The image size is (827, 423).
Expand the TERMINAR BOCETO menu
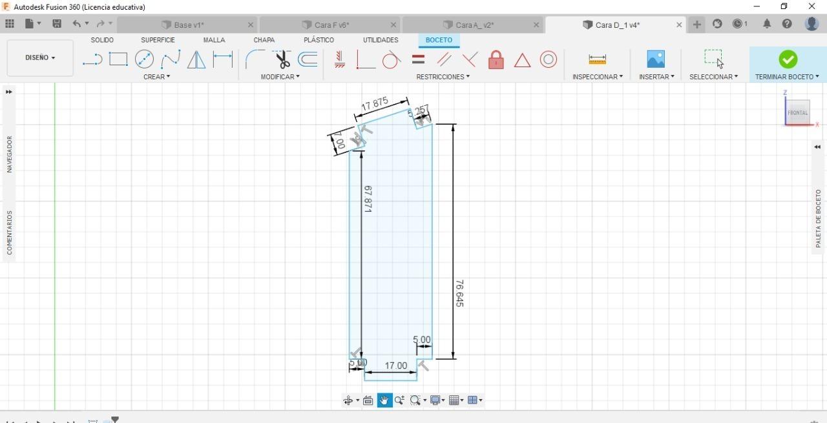787,77
